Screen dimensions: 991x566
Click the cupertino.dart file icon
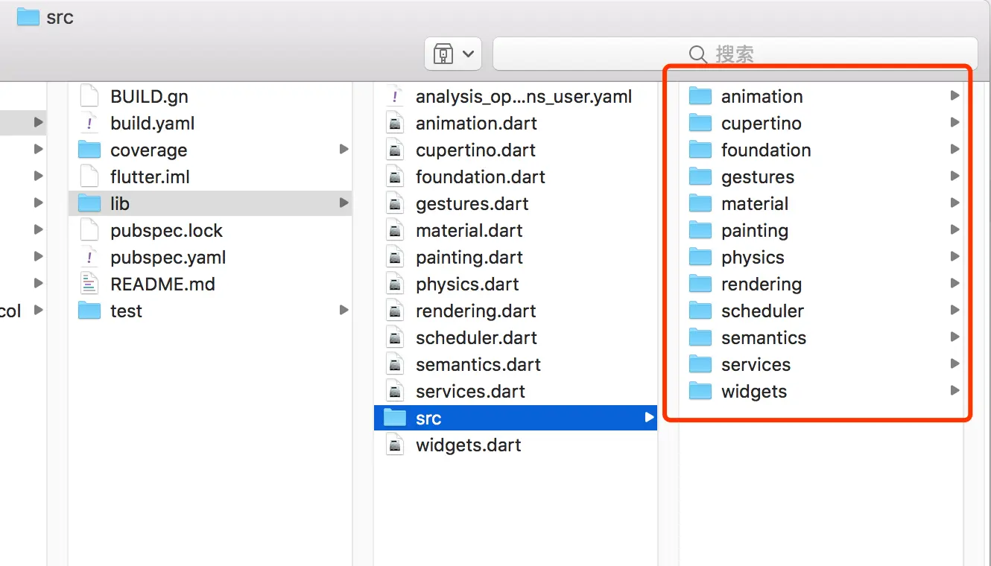coord(395,150)
